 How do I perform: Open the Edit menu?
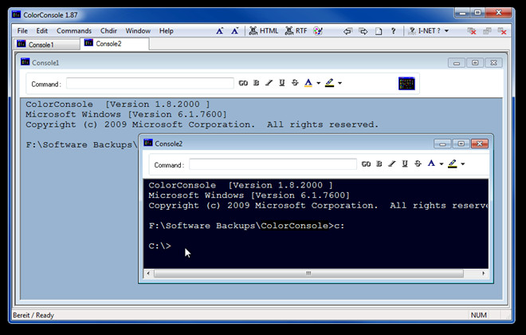coord(42,31)
